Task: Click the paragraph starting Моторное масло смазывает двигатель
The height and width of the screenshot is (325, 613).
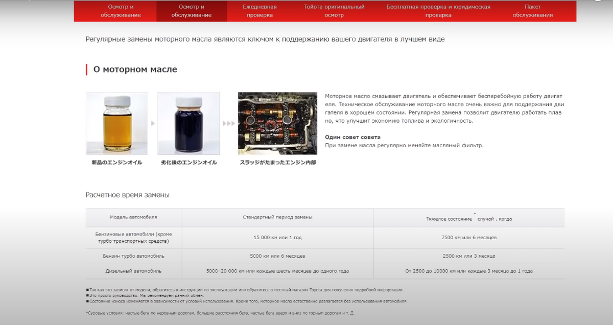Action: [x=444, y=108]
